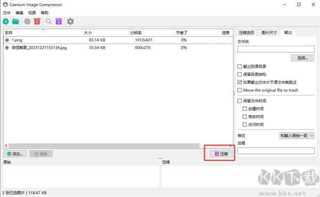Click the 后缀 suffix input field
The width and height of the screenshot is (320, 197).
[276, 150]
